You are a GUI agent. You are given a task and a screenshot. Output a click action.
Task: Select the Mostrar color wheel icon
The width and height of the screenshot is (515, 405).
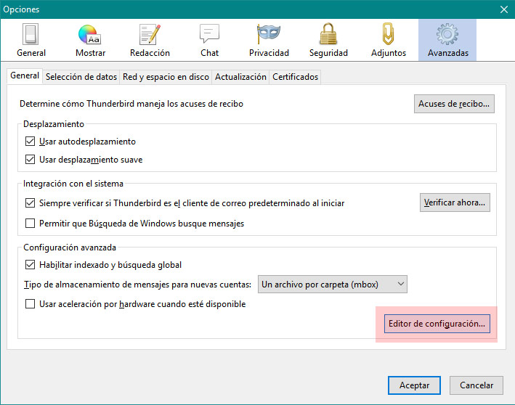[90, 35]
